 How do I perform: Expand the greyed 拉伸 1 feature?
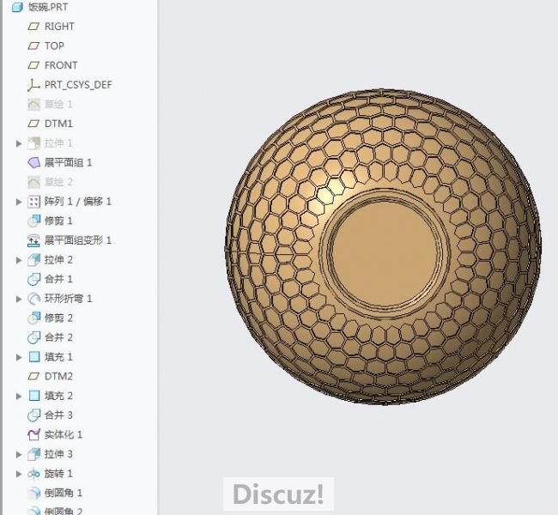(x=19, y=143)
